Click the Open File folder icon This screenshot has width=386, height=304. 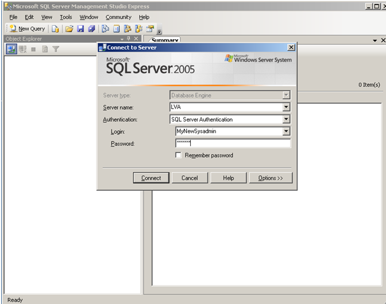pyautogui.click(x=70, y=29)
